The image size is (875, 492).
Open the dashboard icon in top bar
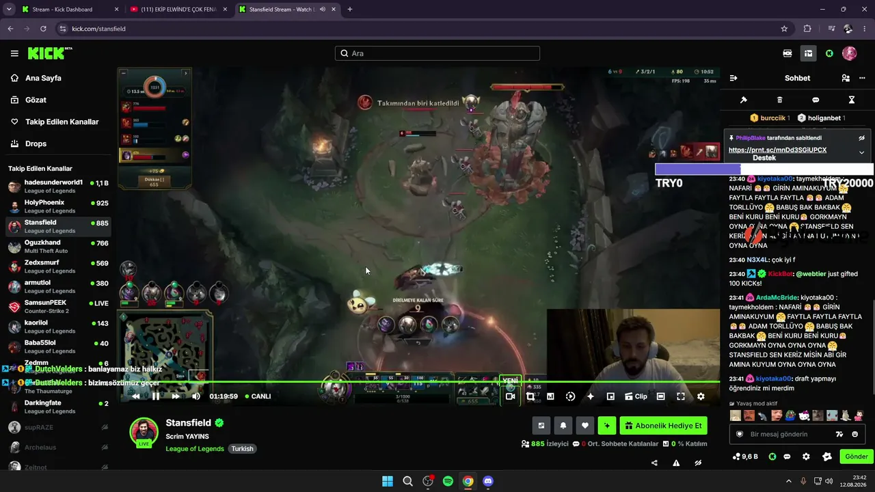(x=808, y=53)
